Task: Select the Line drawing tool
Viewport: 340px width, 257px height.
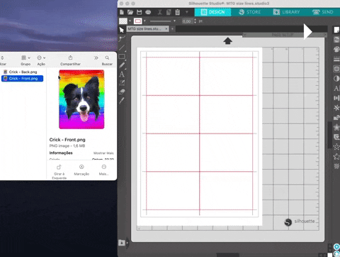Action: [x=122, y=48]
